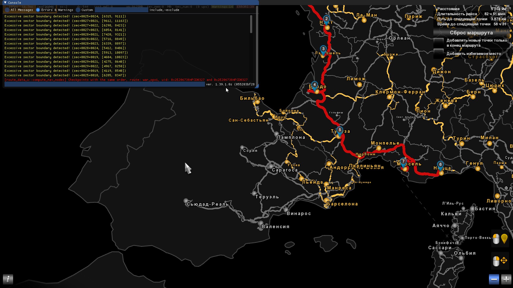The image size is (513, 288).
Task: Click the console command input field
Action: (104, 84)
